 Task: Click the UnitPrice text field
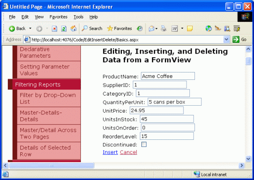pos(157,110)
